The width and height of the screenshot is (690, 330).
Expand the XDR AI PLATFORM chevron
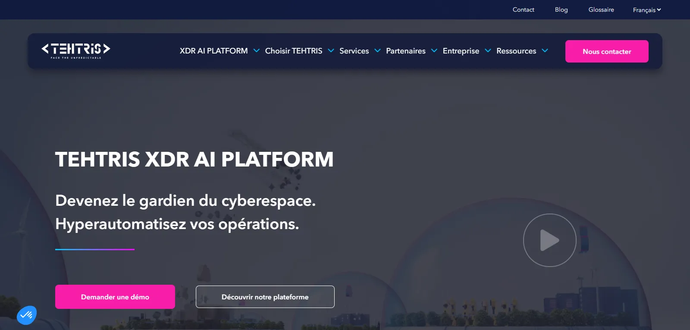(257, 51)
